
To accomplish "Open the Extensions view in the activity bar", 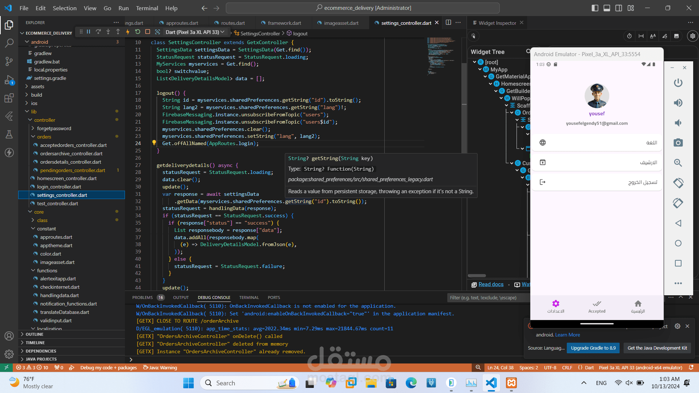I will 9,98.
